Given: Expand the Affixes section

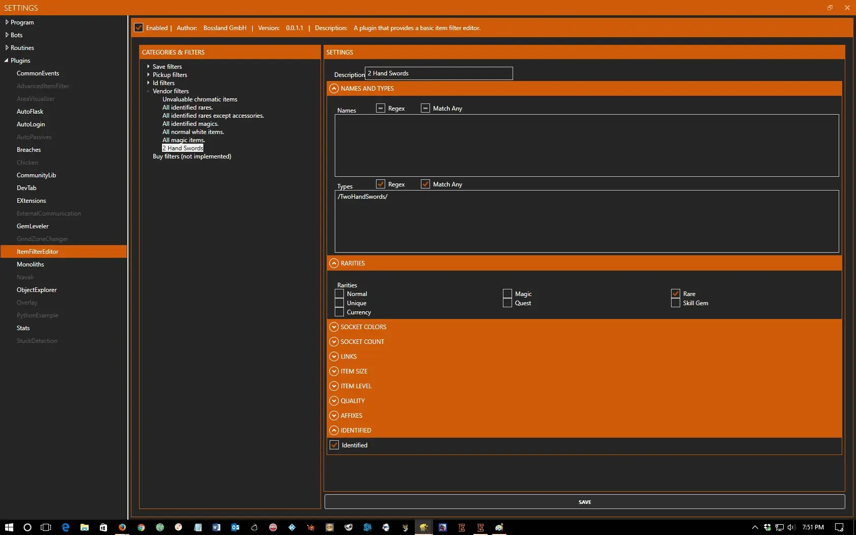Looking at the screenshot, I should click(x=334, y=416).
